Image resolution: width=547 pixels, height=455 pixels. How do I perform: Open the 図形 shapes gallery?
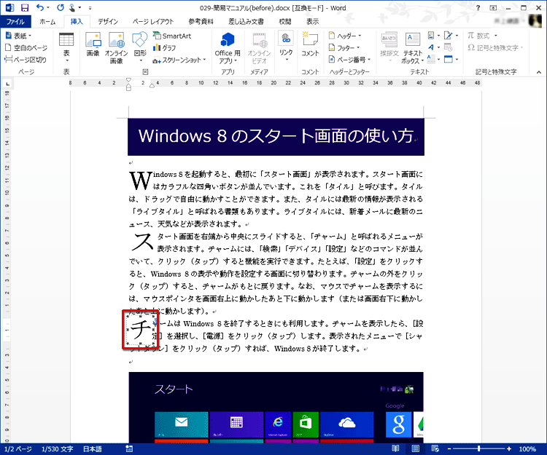coord(140,47)
